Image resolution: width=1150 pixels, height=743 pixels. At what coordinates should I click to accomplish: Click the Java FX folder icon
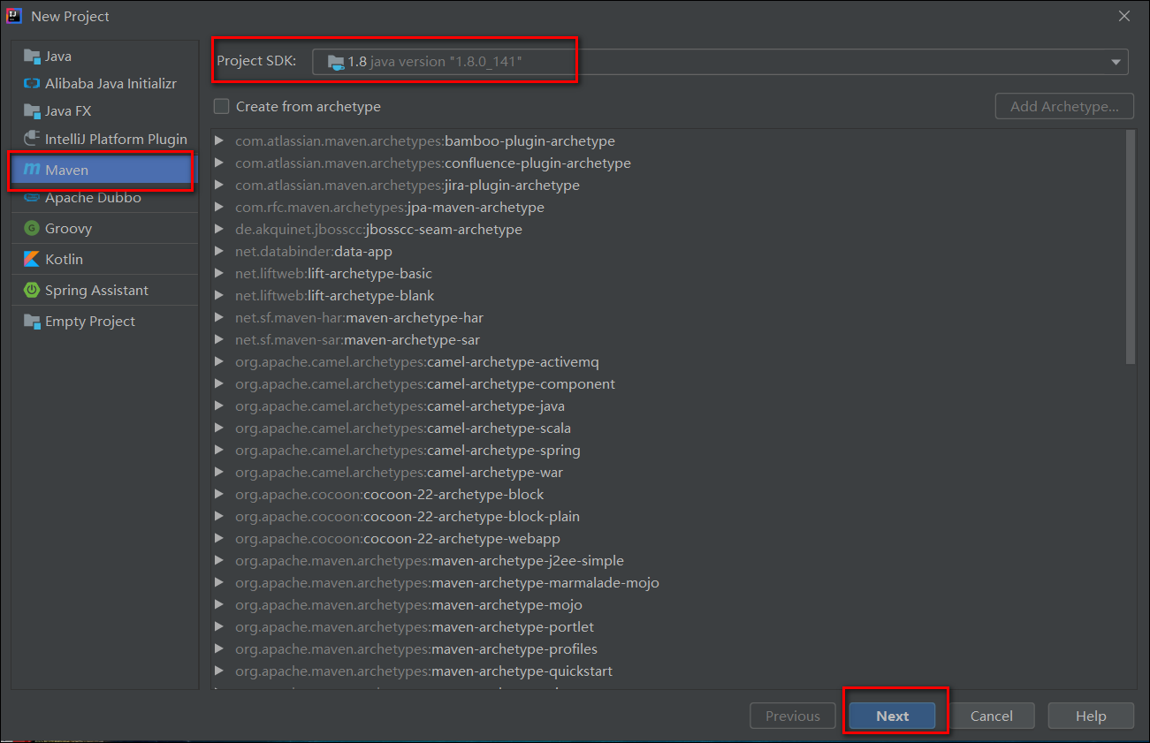click(32, 111)
